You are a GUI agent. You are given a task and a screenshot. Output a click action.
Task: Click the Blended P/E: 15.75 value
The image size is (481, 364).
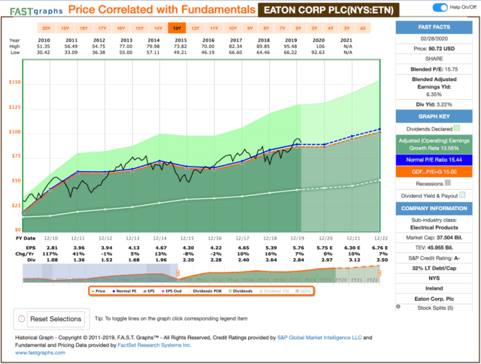(434, 69)
